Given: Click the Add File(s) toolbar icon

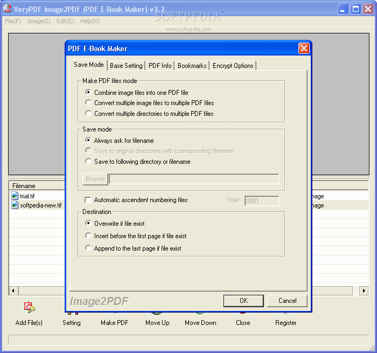Looking at the screenshot, I should pos(29,307).
